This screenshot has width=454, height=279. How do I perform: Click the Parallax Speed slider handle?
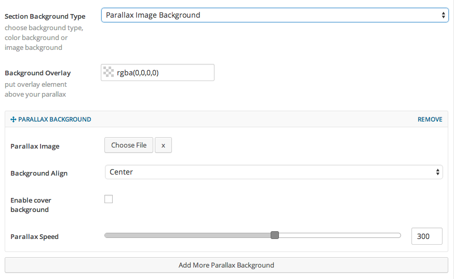click(x=275, y=235)
